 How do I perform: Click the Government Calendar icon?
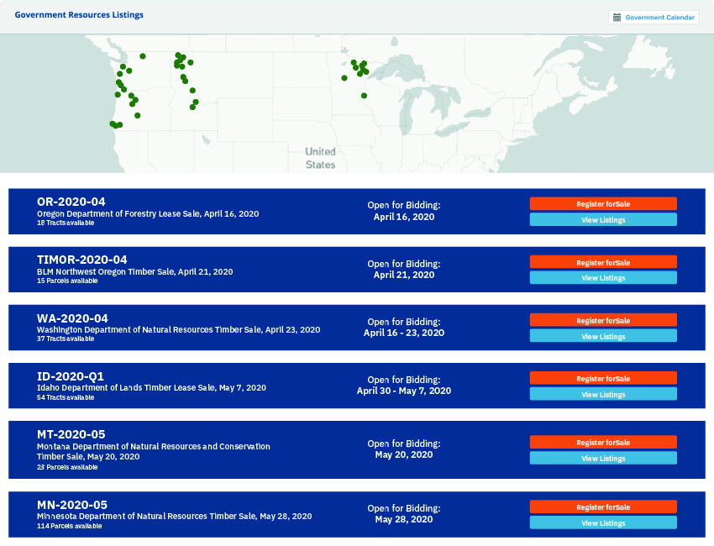point(617,18)
